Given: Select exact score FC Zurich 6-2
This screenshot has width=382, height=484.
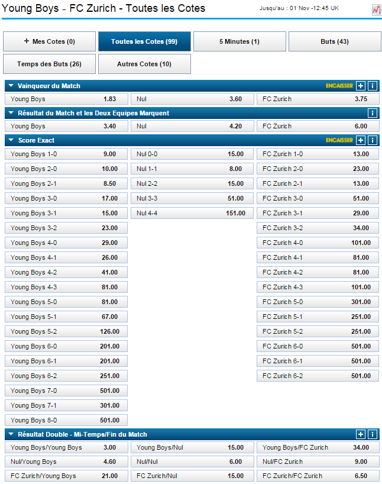Looking at the screenshot, I should pos(318,376).
